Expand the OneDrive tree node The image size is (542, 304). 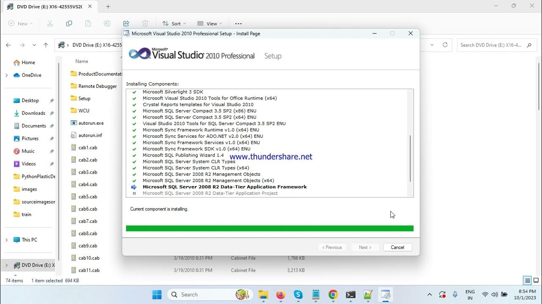pyautogui.click(x=6, y=75)
